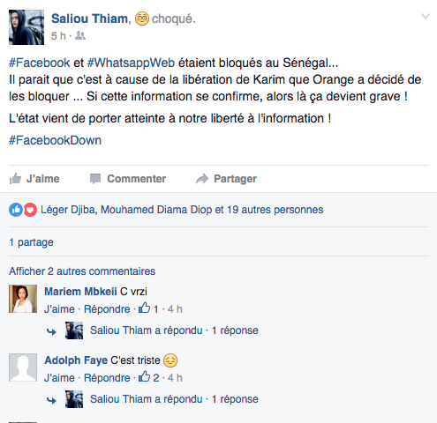
Task: Show 2 more comments via Afficher link
Action: click(x=82, y=271)
